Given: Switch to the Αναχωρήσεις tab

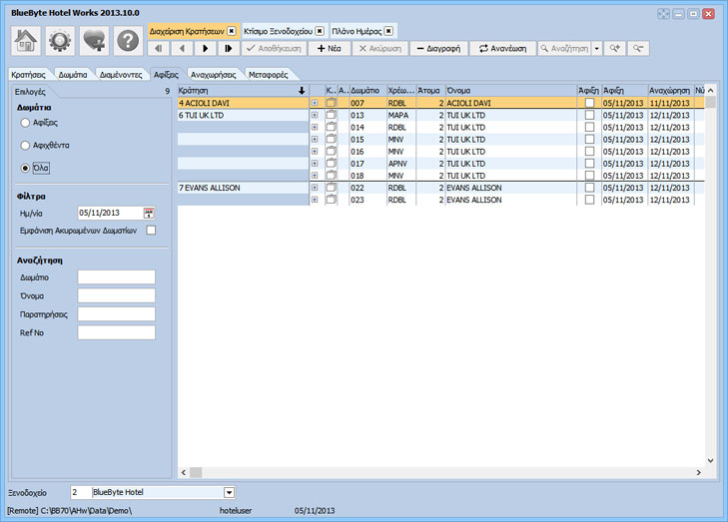Looking at the screenshot, I should click(213, 74).
